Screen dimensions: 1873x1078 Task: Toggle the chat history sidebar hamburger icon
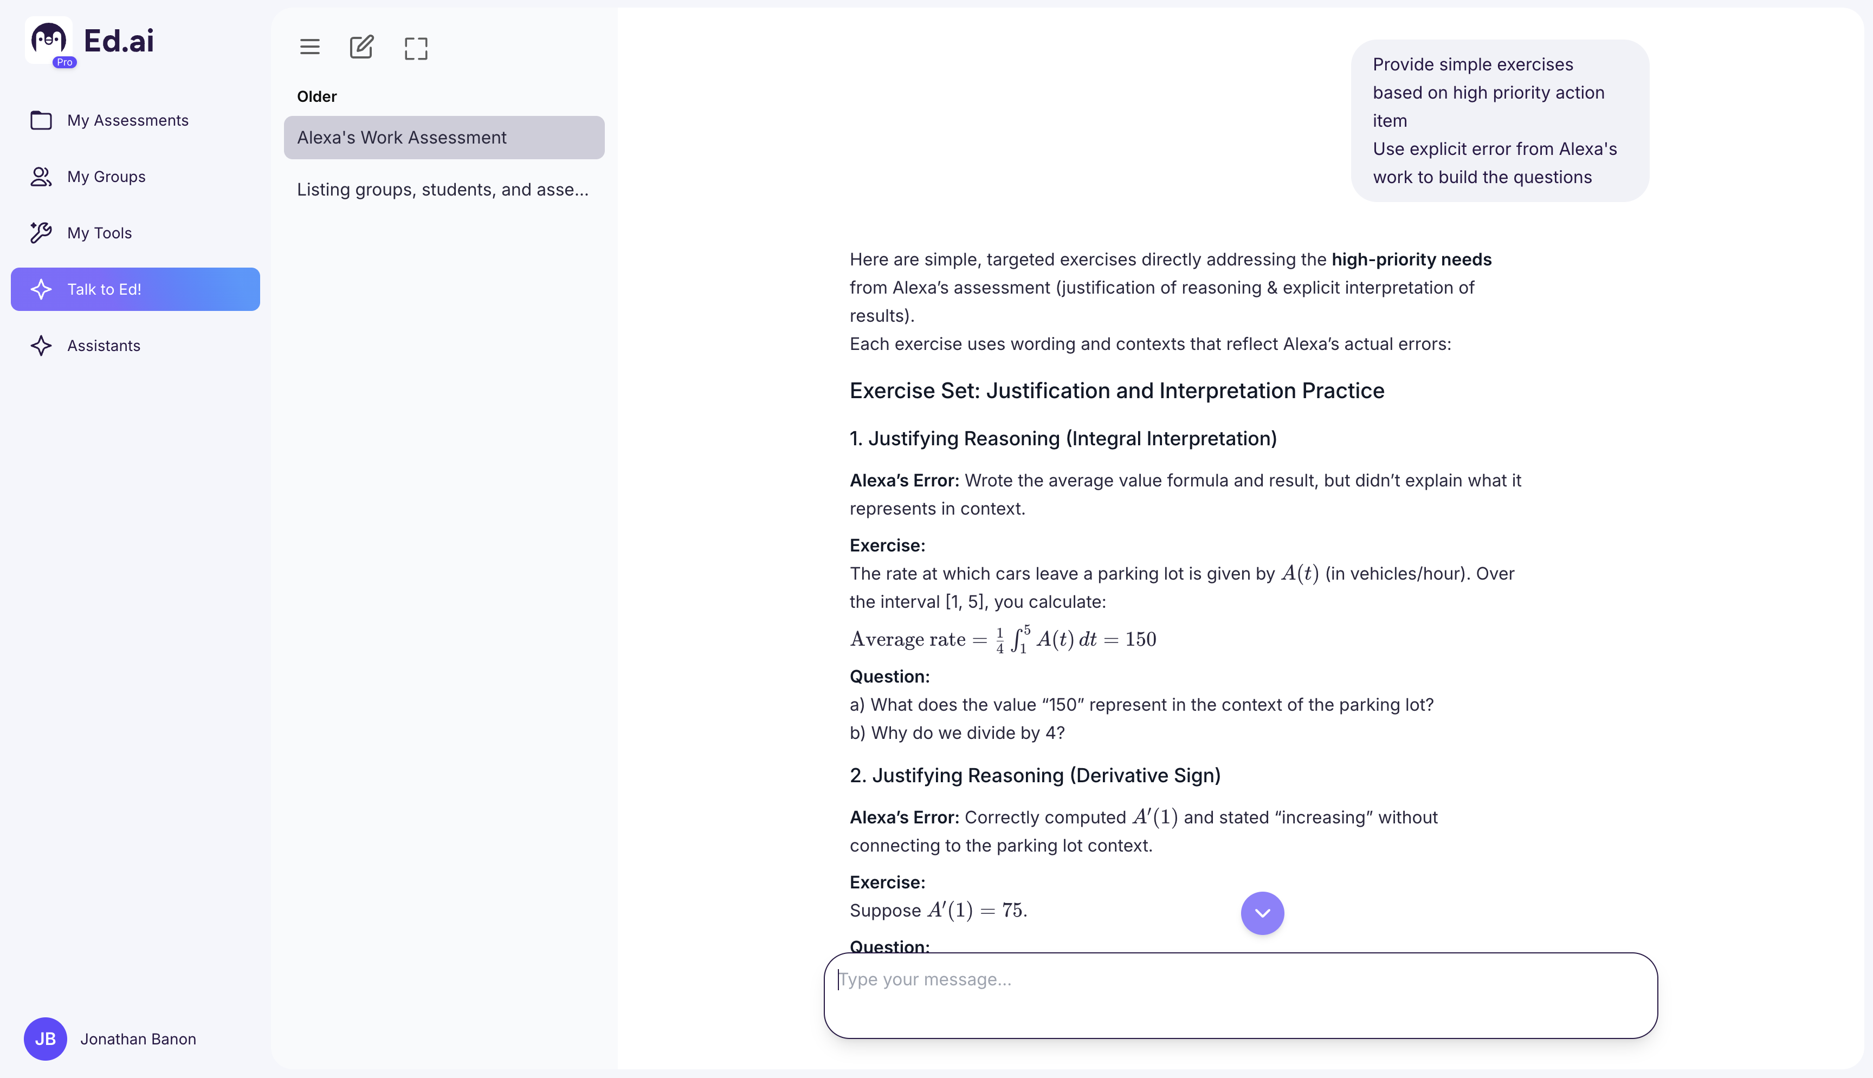309,47
